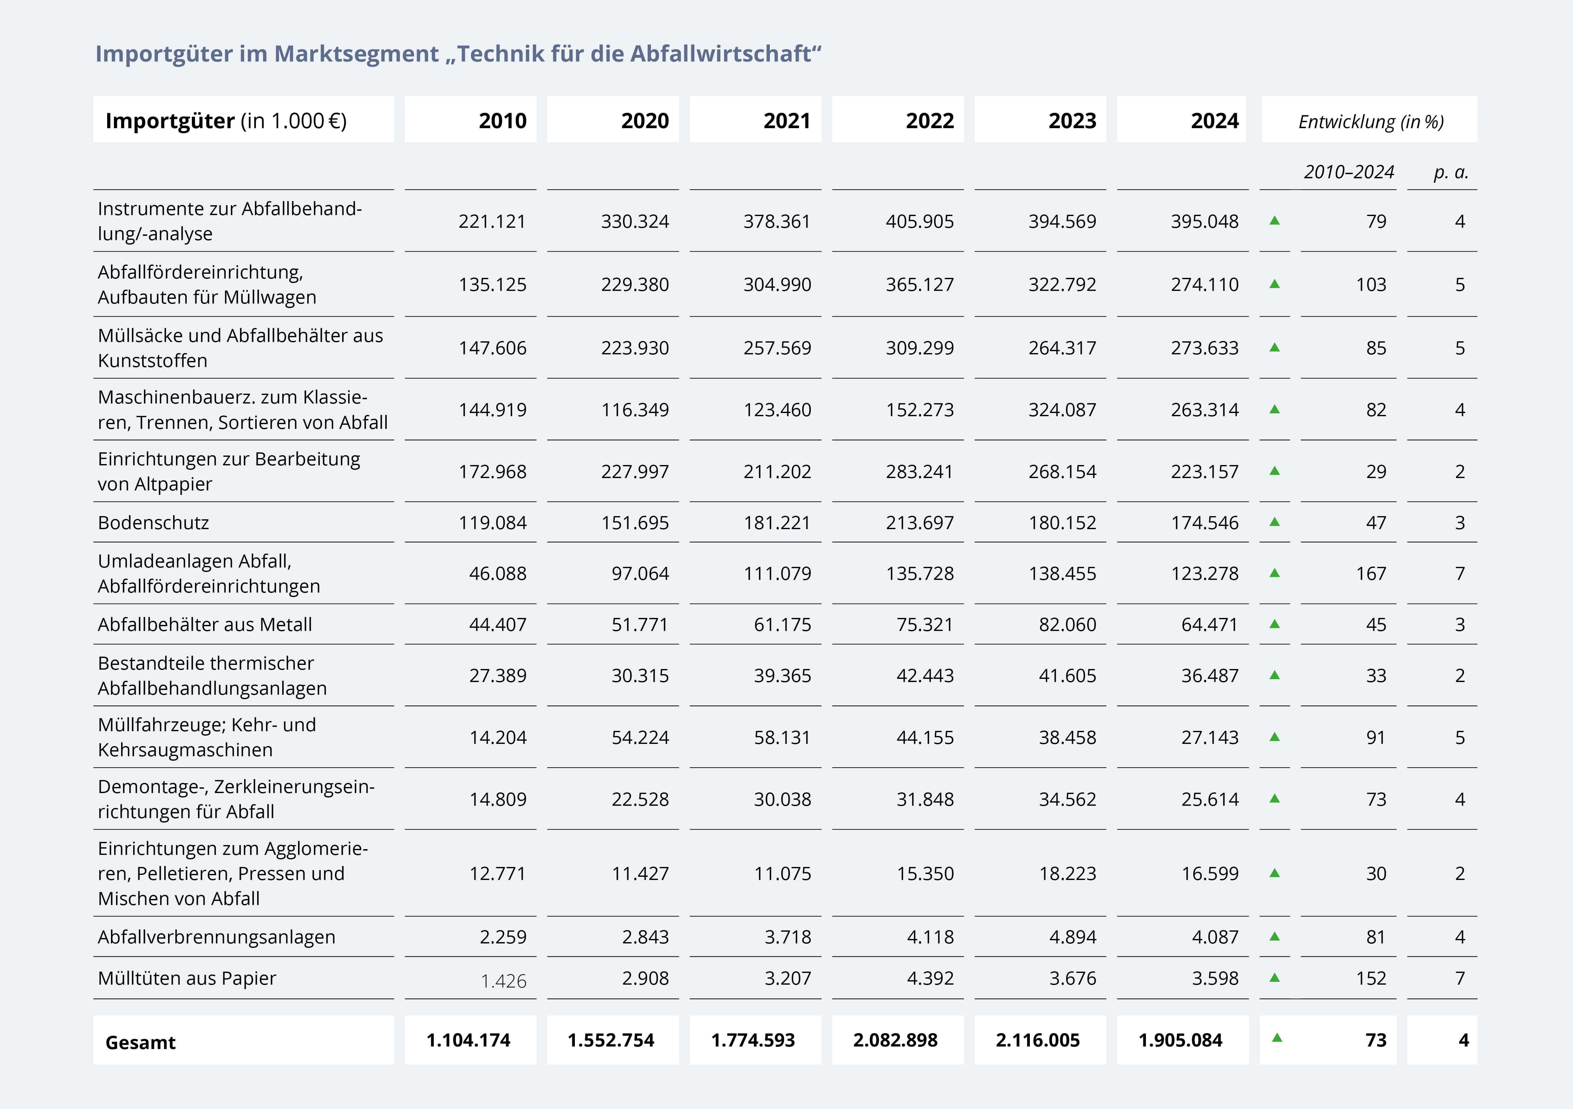Click the p. a. subheader

(x=1450, y=172)
